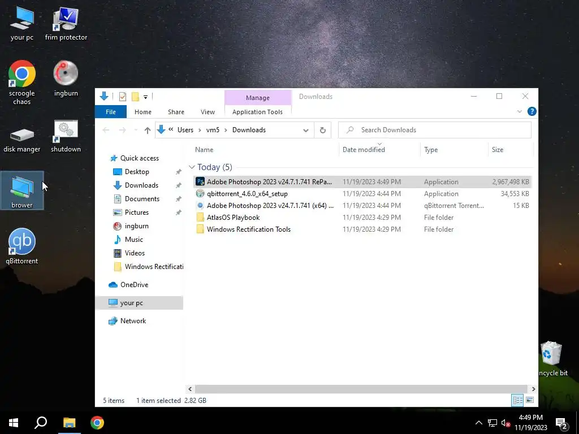This screenshot has width=579, height=434.
Task: Select qbittorrent_4.6.0_x64_setup file
Action: (362, 193)
